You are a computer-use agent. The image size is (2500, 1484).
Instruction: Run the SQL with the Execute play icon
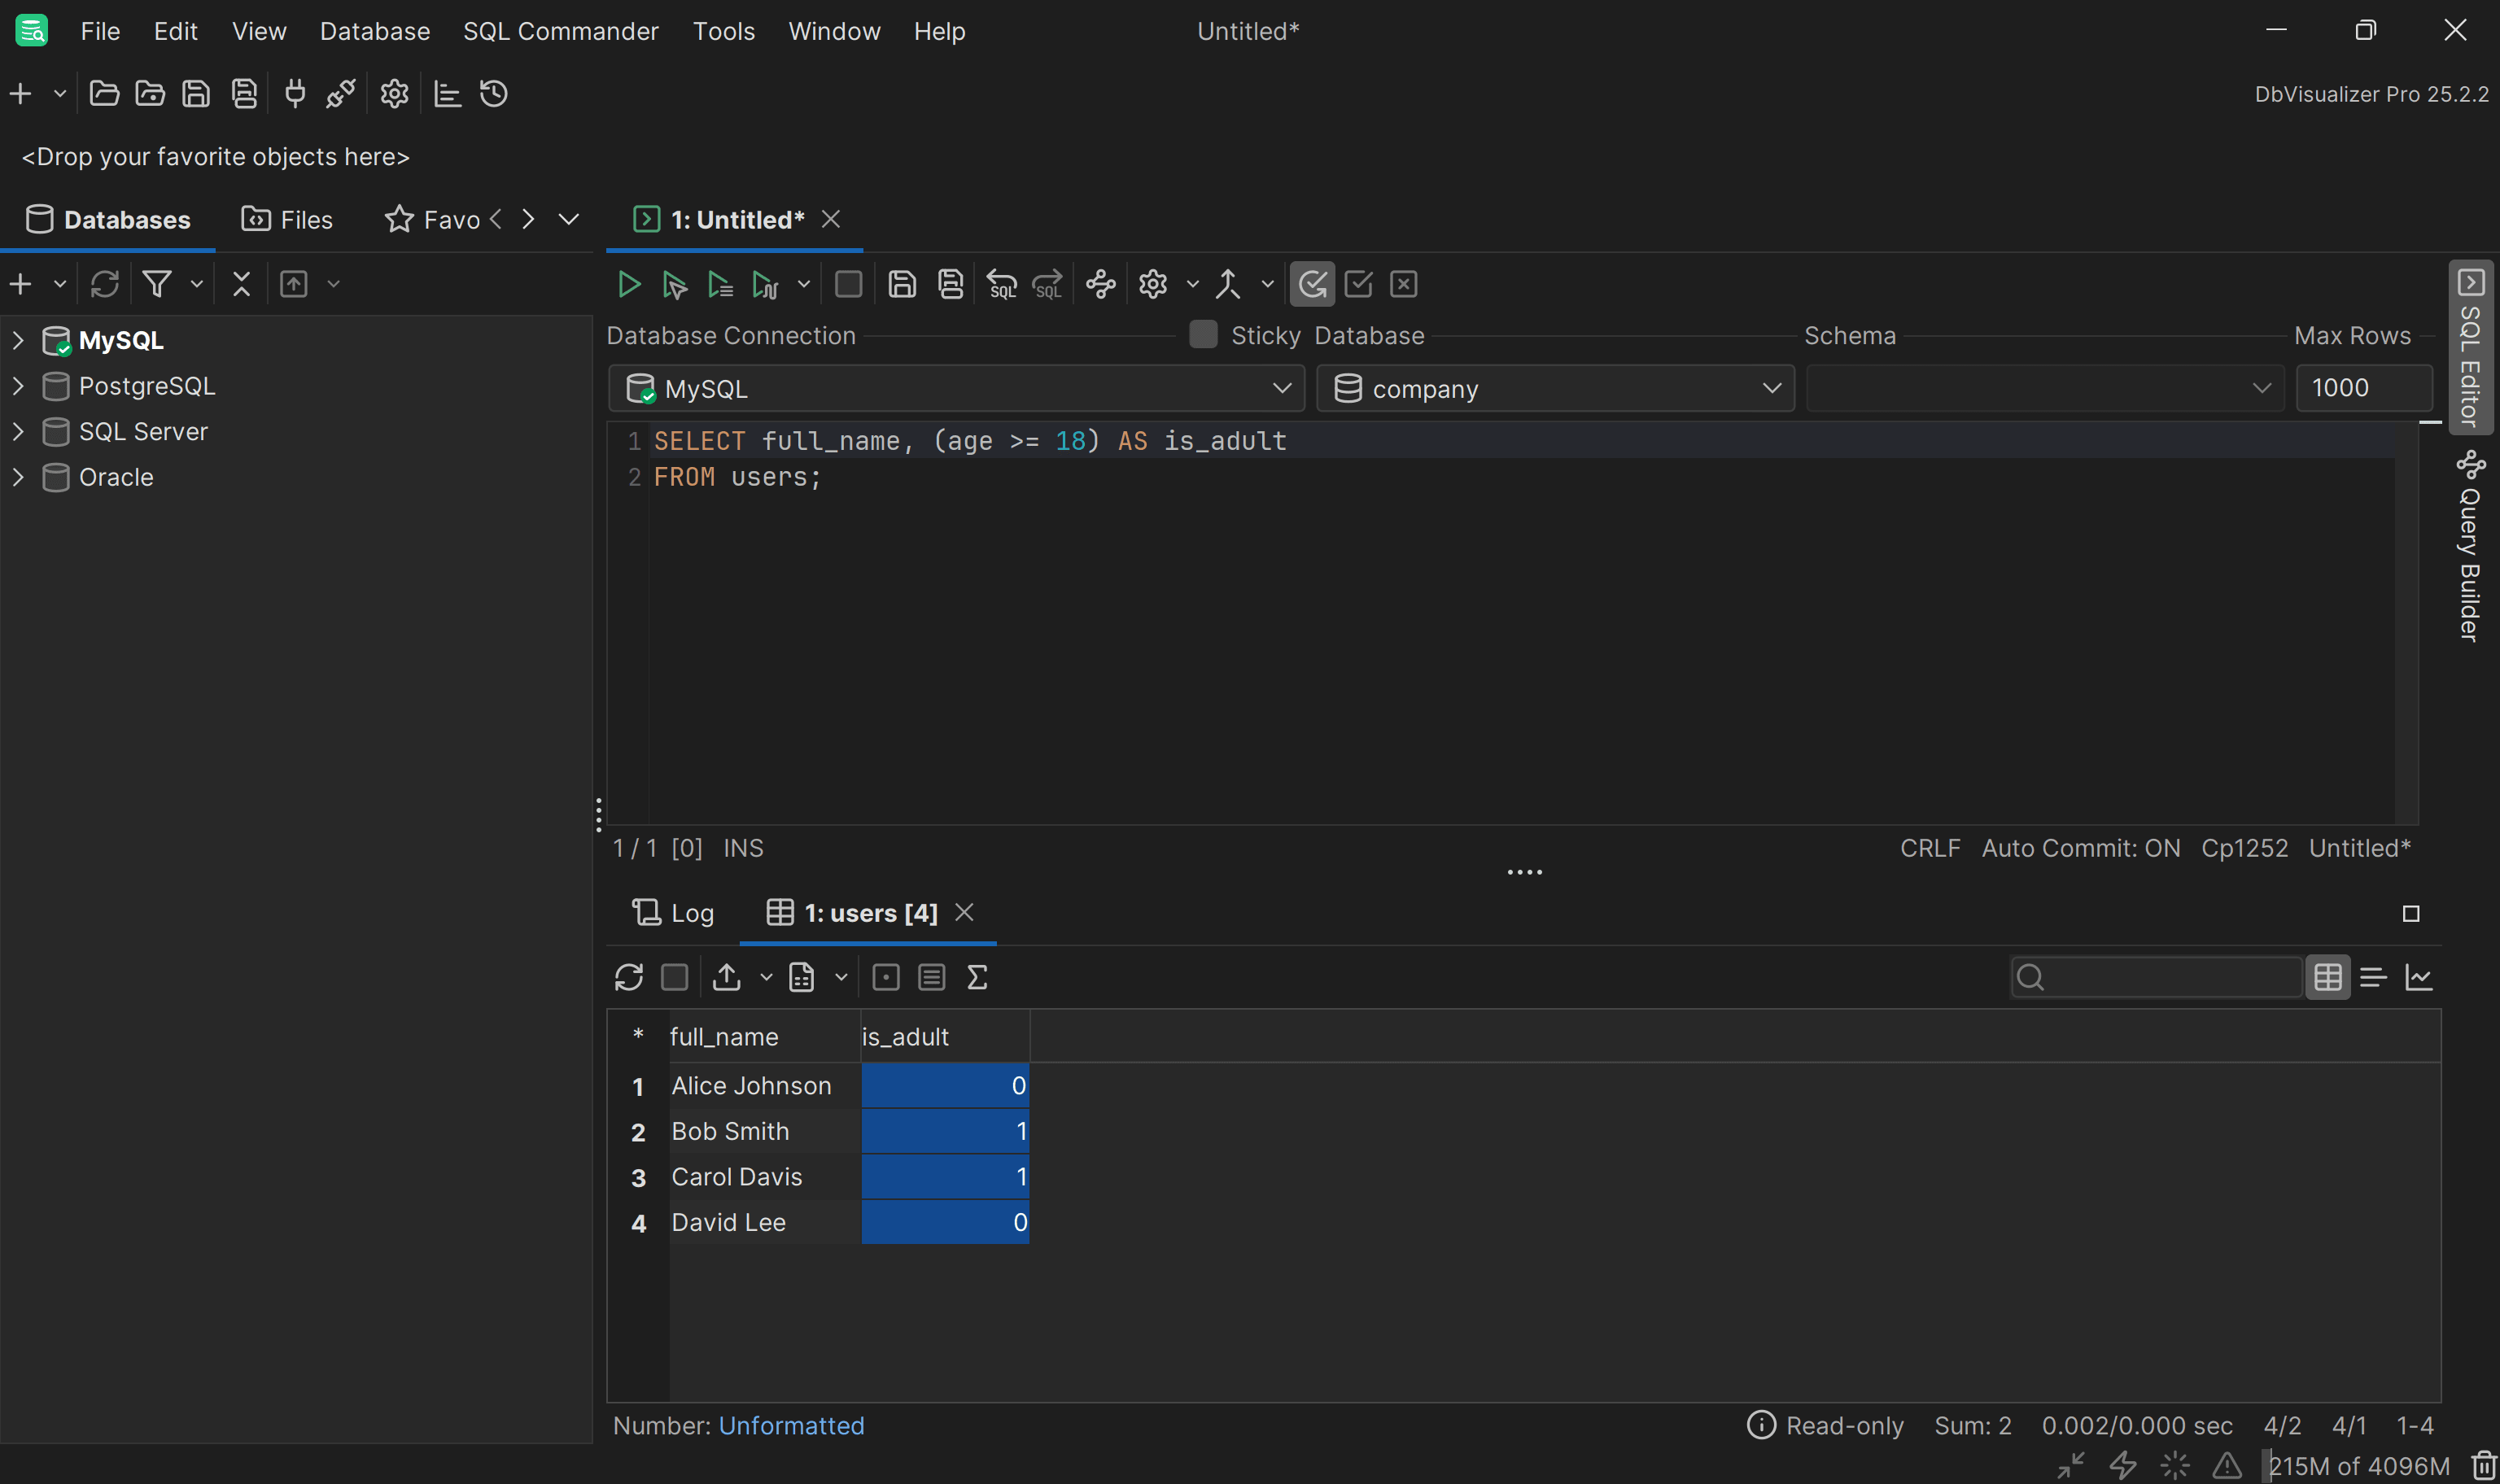628,285
